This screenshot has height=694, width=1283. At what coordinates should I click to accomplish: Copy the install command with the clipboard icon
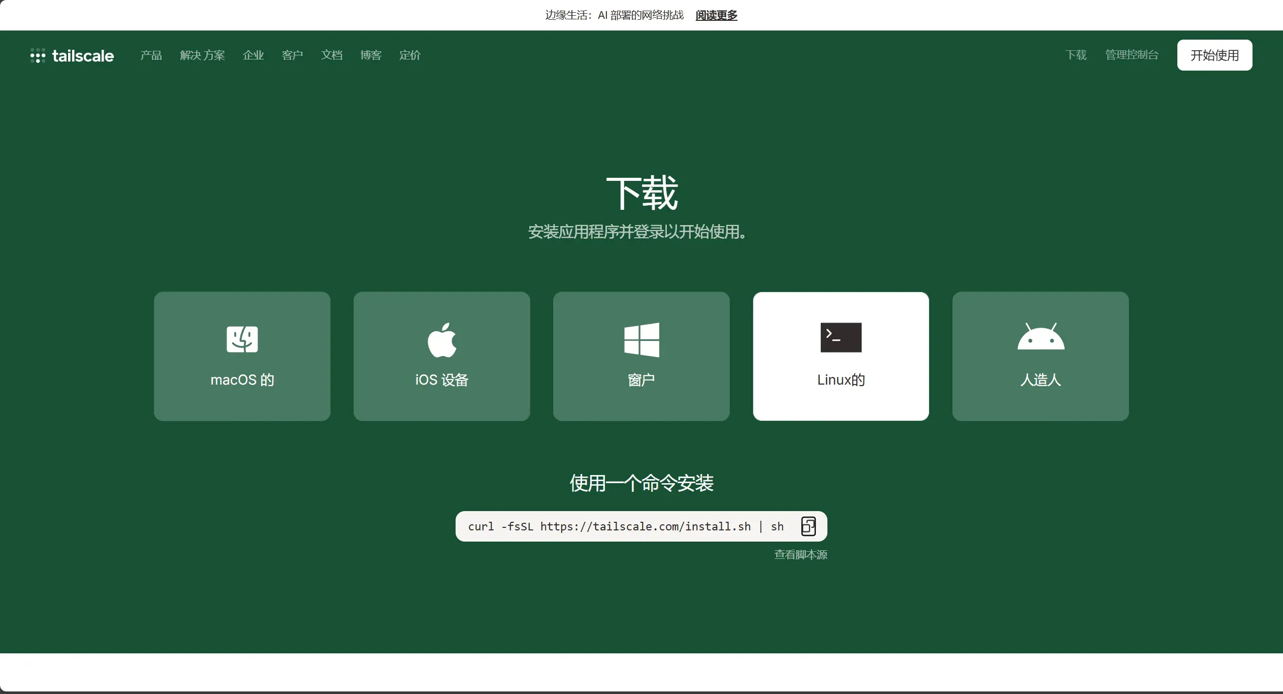coord(808,526)
